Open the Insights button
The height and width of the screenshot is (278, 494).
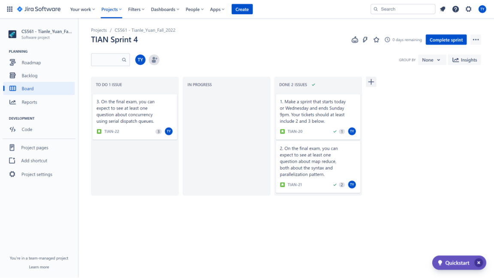pyautogui.click(x=464, y=60)
